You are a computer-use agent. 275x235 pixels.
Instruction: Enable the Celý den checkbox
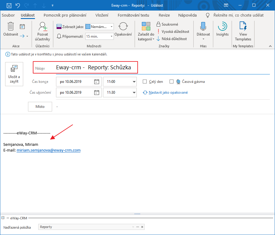pos(145,82)
